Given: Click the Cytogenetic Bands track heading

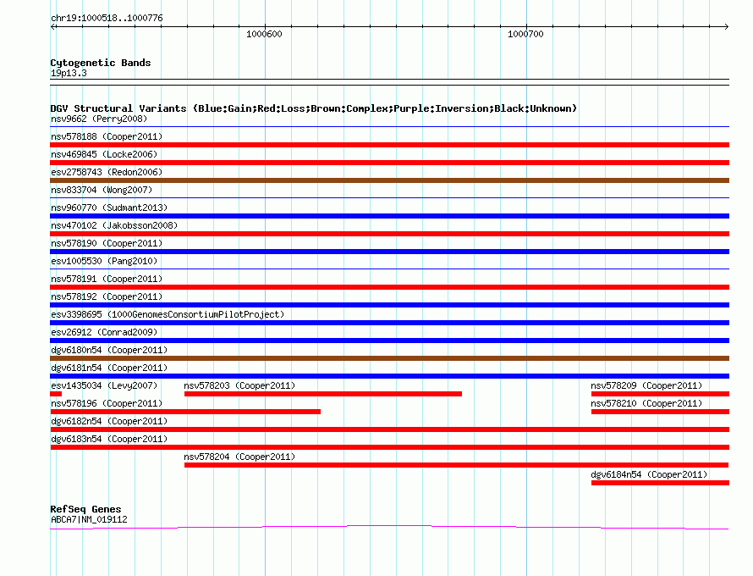Looking at the screenshot, I should click(x=101, y=63).
